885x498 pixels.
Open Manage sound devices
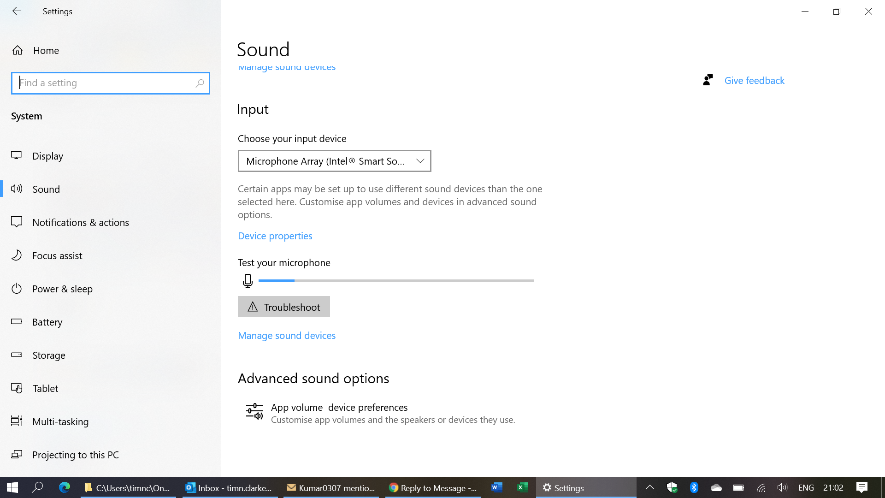pos(287,335)
